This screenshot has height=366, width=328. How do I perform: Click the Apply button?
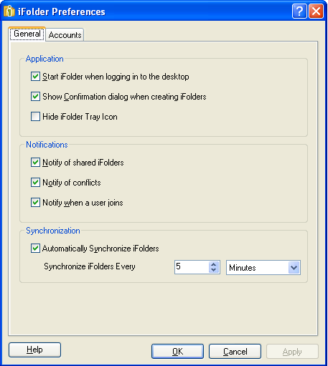point(292,352)
